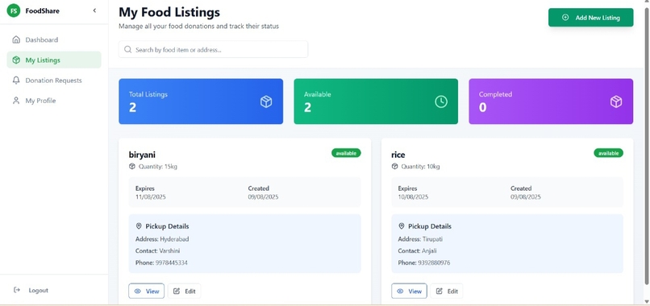Click the Total Listings card

pos(201,101)
